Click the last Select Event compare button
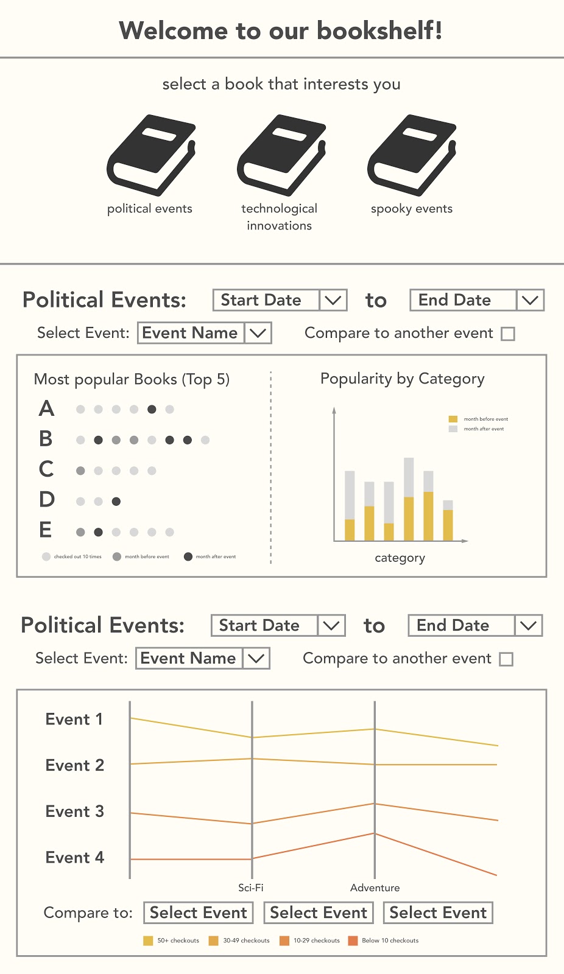The width and height of the screenshot is (564, 974). coord(438,913)
